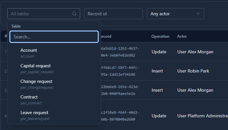Image resolution: width=228 pixels, height=130 pixels.
Task: Open the Any actor dropdown
Action: point(176,14)
